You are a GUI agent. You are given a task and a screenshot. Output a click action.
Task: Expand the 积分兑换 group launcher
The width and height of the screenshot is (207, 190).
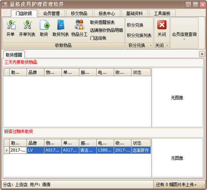[150, 46]
